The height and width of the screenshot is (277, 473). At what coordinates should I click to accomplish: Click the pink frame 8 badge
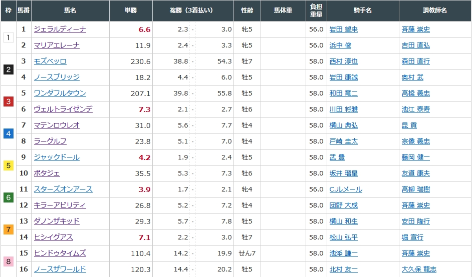tap(8, 261)
